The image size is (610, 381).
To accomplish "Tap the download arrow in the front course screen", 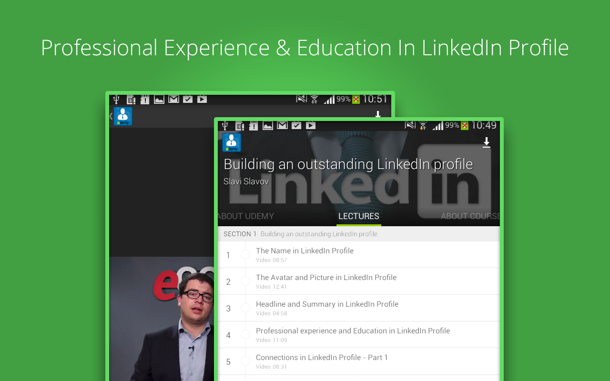I will click(487, 142).
